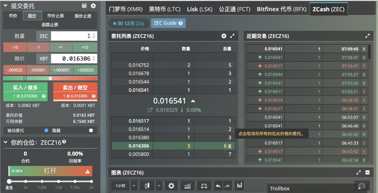Increase the quantity with the +10 button
This screenshot has height=193, width=378.
pyautogui.click(x=85, y=47)
